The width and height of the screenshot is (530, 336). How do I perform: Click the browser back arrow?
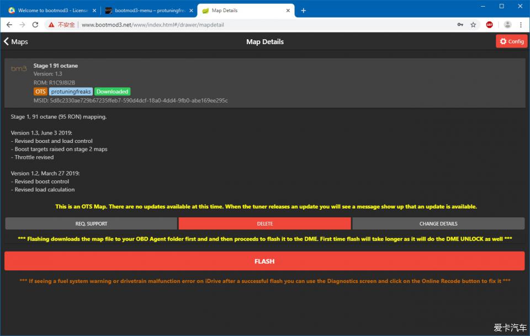point(9,25)
